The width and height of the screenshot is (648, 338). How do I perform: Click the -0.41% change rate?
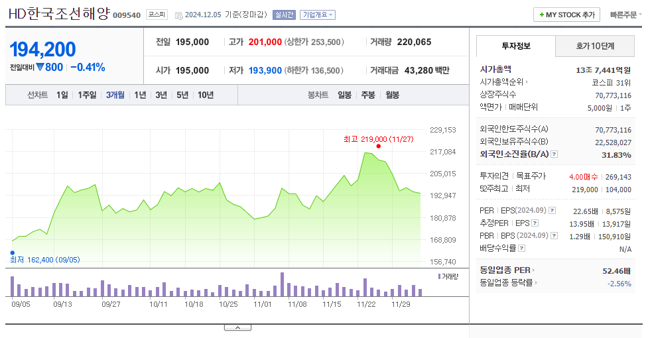(88, 68)
